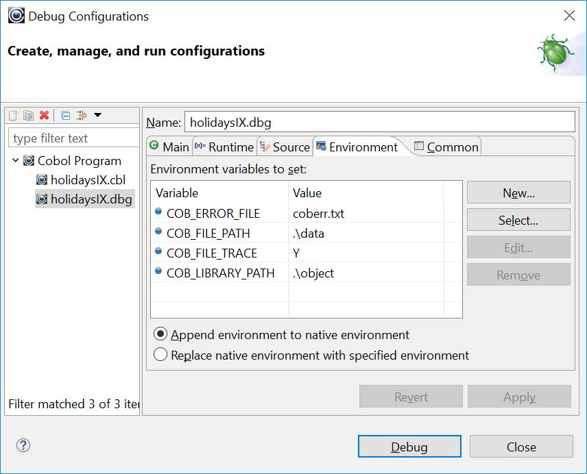Collapse all configurations in the tree
The image size is (587, 474).
click(65, 115)
